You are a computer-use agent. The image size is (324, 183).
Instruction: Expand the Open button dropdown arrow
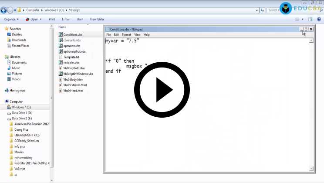click(x=41, y=19)
